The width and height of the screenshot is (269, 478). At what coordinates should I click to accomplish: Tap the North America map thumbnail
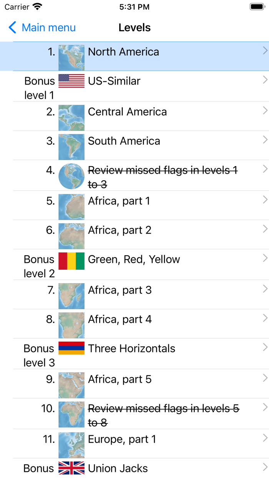click(x=71, y=56)
